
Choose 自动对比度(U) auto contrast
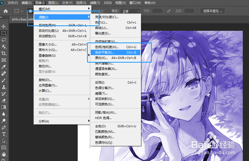[62, 31]
